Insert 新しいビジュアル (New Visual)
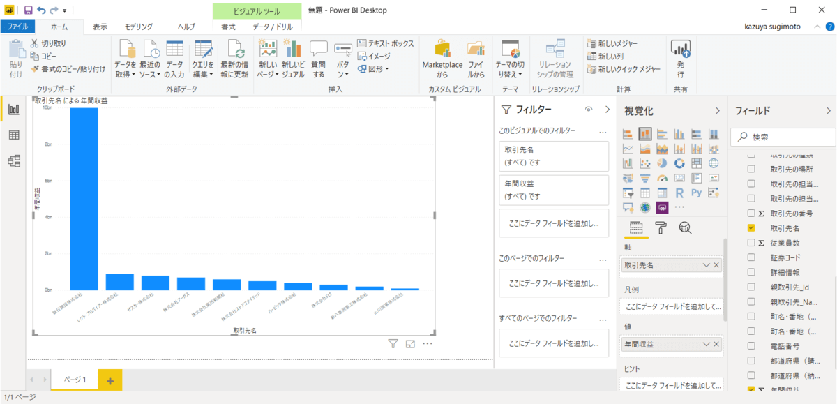This screenshot has height=404, width=837. tap(293, 59)
